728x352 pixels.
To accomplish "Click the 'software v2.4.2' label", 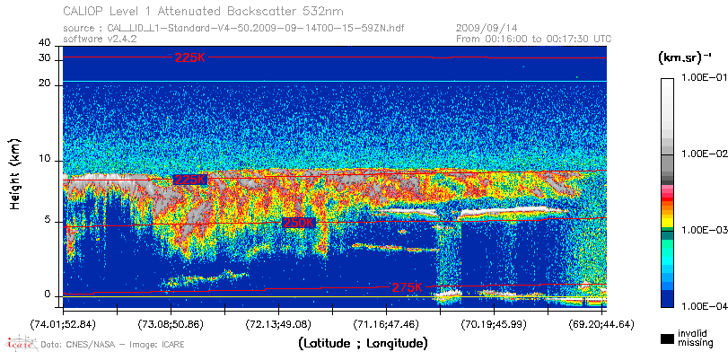I will 100,40.
